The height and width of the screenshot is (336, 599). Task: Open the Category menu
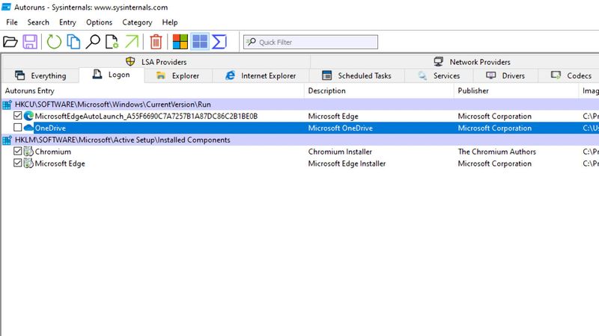click(137, 22)
